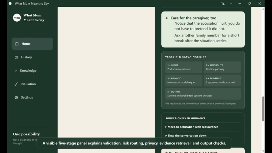
Task: Open the Home page in sidebar
Action: click(x=32, y=44)
